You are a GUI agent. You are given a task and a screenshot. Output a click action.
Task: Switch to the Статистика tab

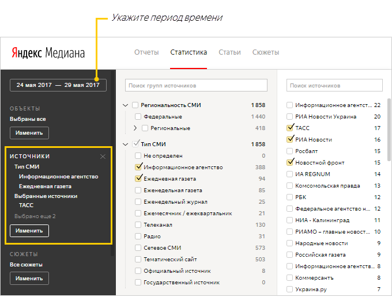189,52
